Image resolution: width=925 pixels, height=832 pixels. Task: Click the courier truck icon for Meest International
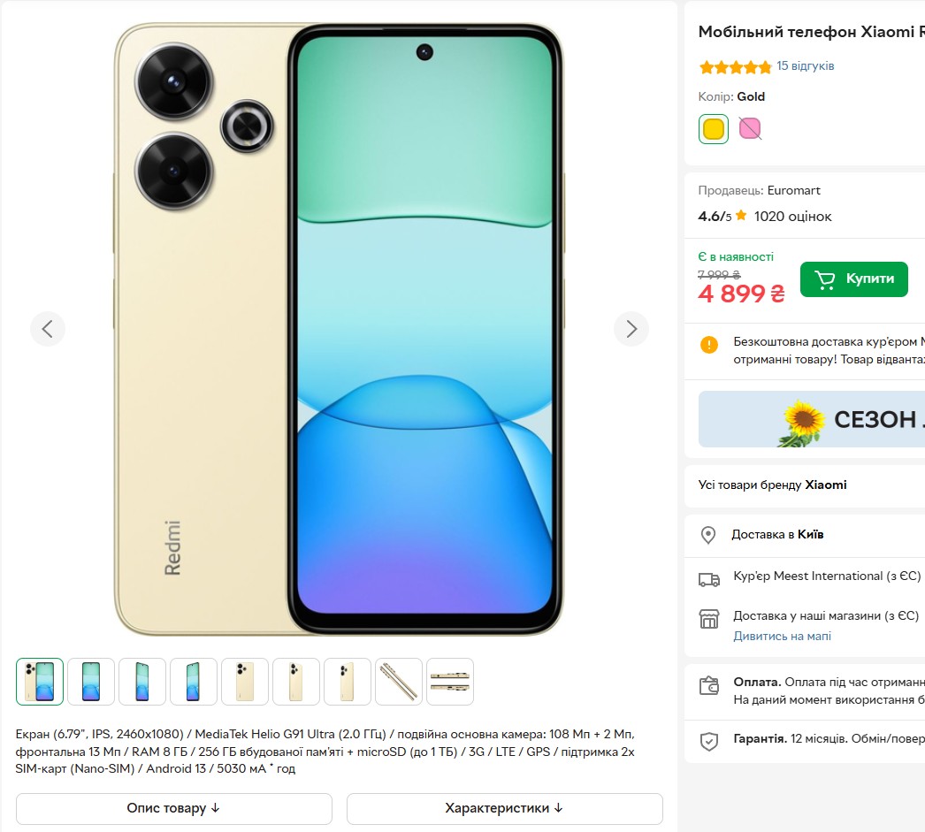click(x=708, y=579)
